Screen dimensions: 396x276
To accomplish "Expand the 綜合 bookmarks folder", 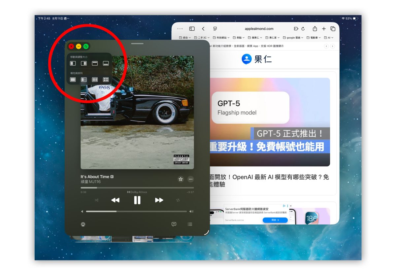I will click(x=185, y=38).
